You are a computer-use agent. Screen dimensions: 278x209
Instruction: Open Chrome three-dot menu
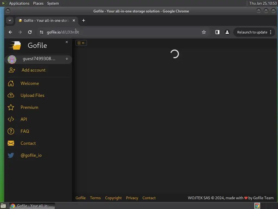[x=271, y=32]
